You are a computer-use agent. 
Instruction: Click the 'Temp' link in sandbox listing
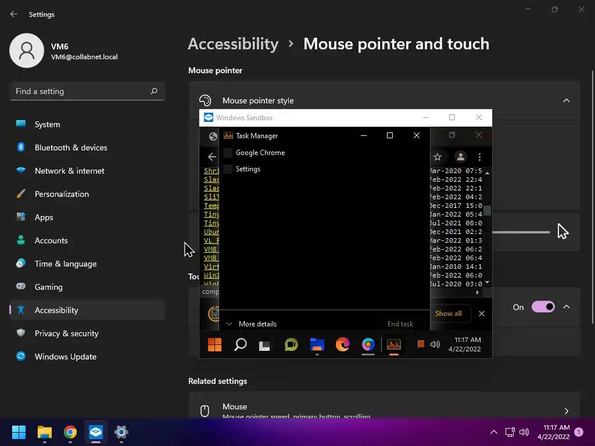(212, 206)
